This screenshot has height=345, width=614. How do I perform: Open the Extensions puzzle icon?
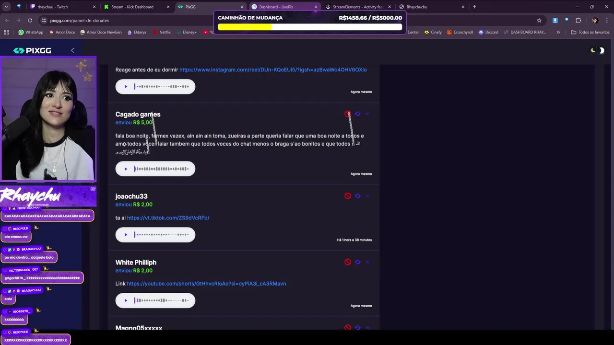[x=578, y=21]
